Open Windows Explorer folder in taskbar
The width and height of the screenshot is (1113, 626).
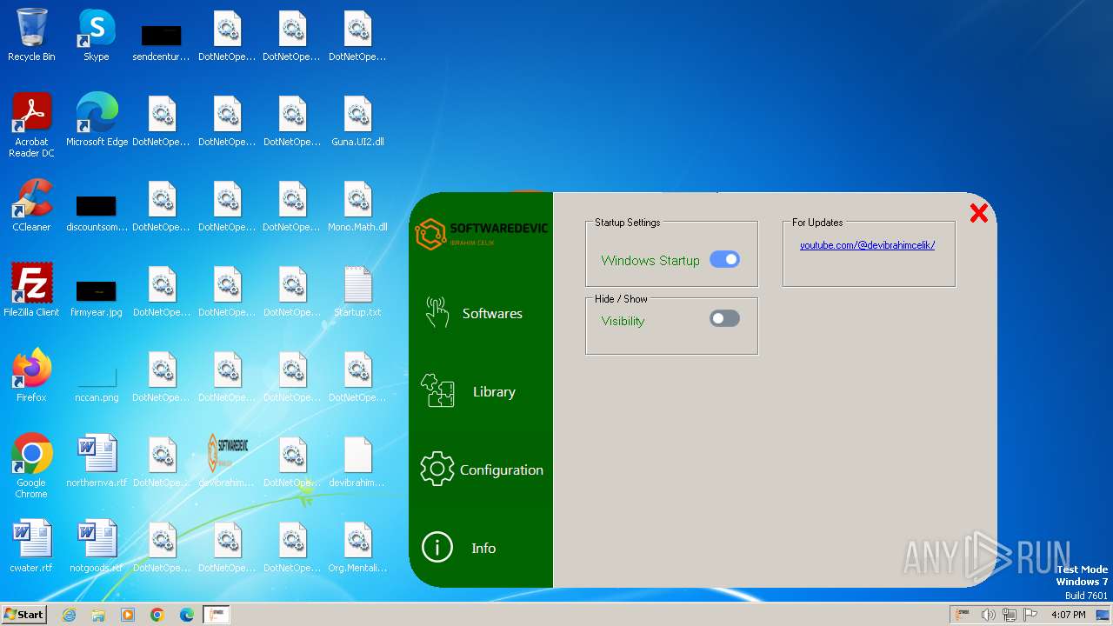pyautogui.click(x=98, y=615)
